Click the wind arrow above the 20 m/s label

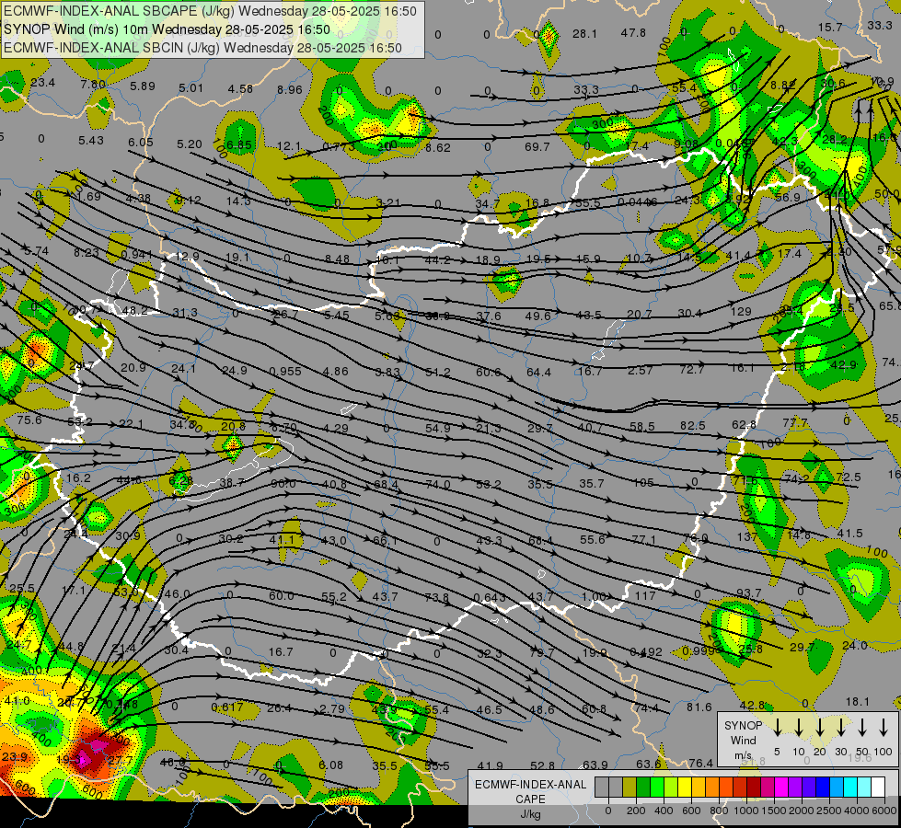pyautogui.click(x=820, y=728)
